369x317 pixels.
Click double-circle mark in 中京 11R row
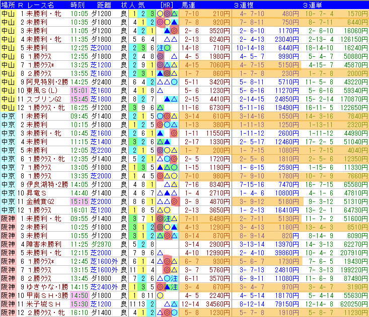174,202
